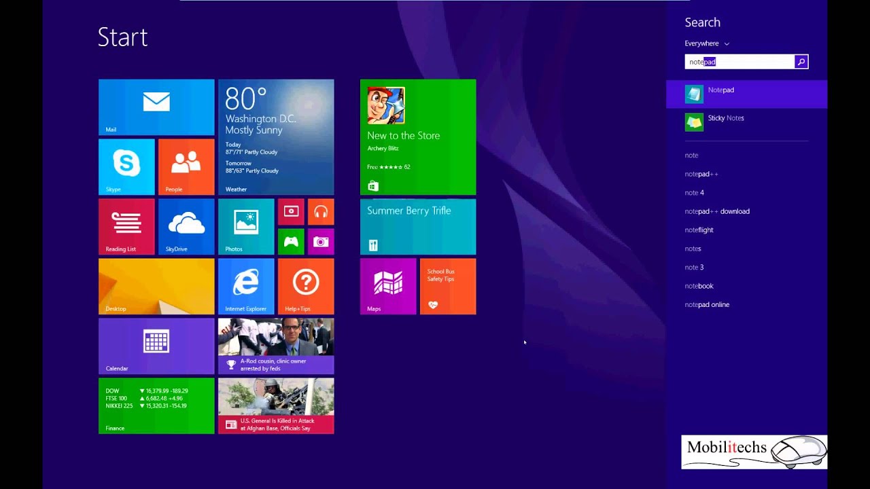
Task: Click the search text box containing notepad
Action: 739,62
